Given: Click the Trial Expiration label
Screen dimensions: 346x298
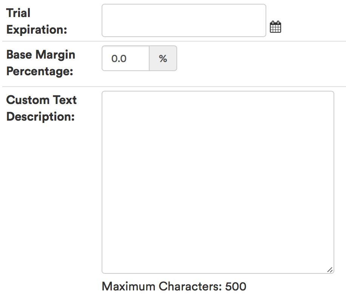Looking at the screenshot, I should click(x=37, y=21).
